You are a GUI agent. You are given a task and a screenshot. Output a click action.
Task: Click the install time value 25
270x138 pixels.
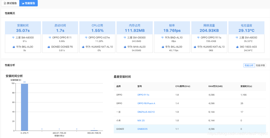coord(242,103)
